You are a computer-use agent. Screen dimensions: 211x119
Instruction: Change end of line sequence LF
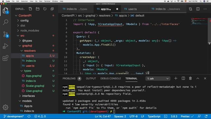pyautogui.click(x=142, y=116)
